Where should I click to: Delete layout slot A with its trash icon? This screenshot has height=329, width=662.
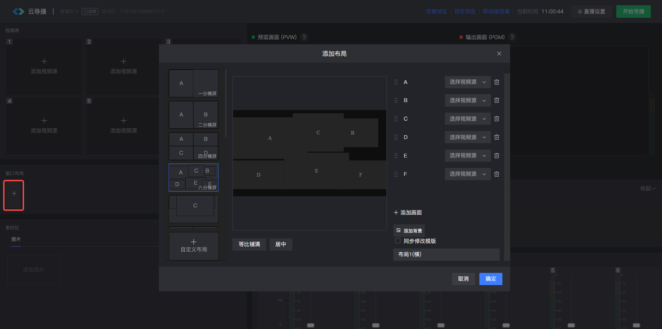coord(497,82)
